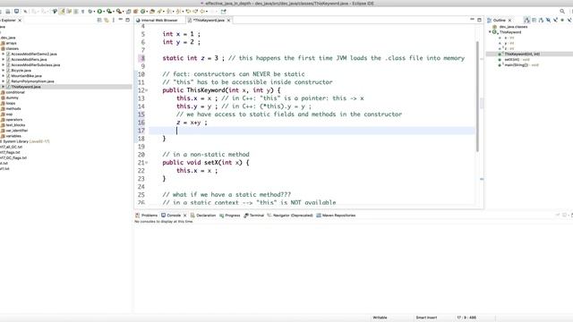
Task: Close the Outline view tab
Action: click(509, 20)
